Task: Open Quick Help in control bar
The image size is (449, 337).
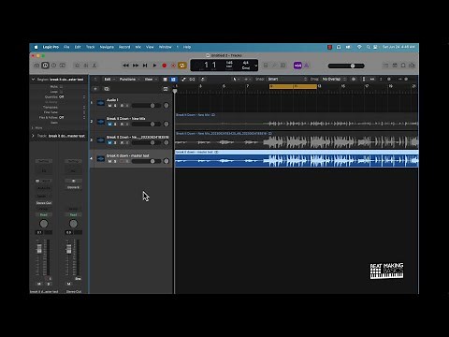Action: coord(53,66)
